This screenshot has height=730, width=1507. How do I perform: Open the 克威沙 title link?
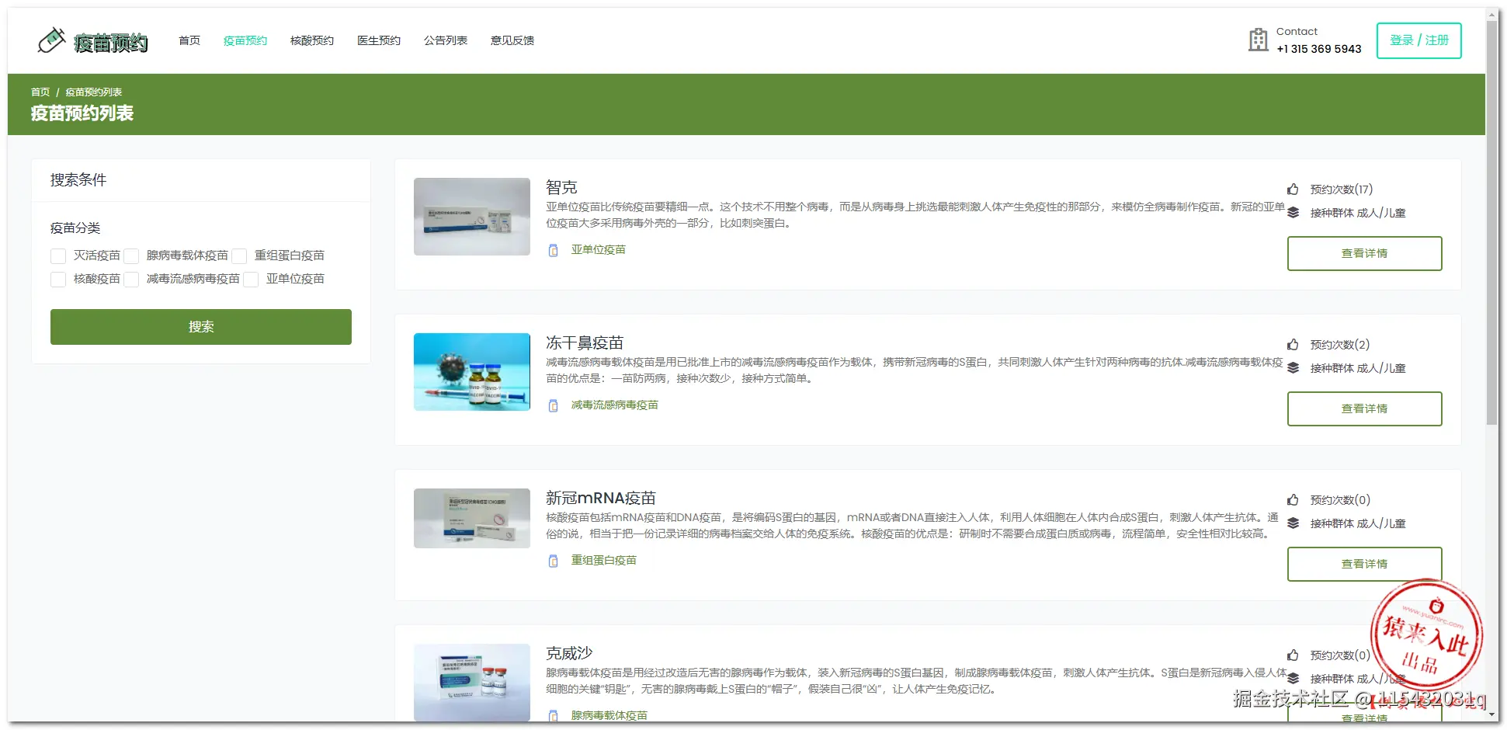coord(569,653)
